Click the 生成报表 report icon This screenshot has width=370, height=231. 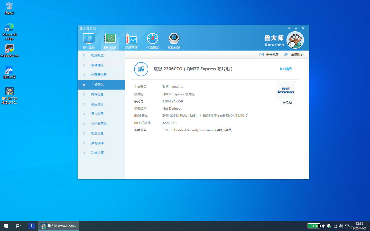(x=286, y=54)
